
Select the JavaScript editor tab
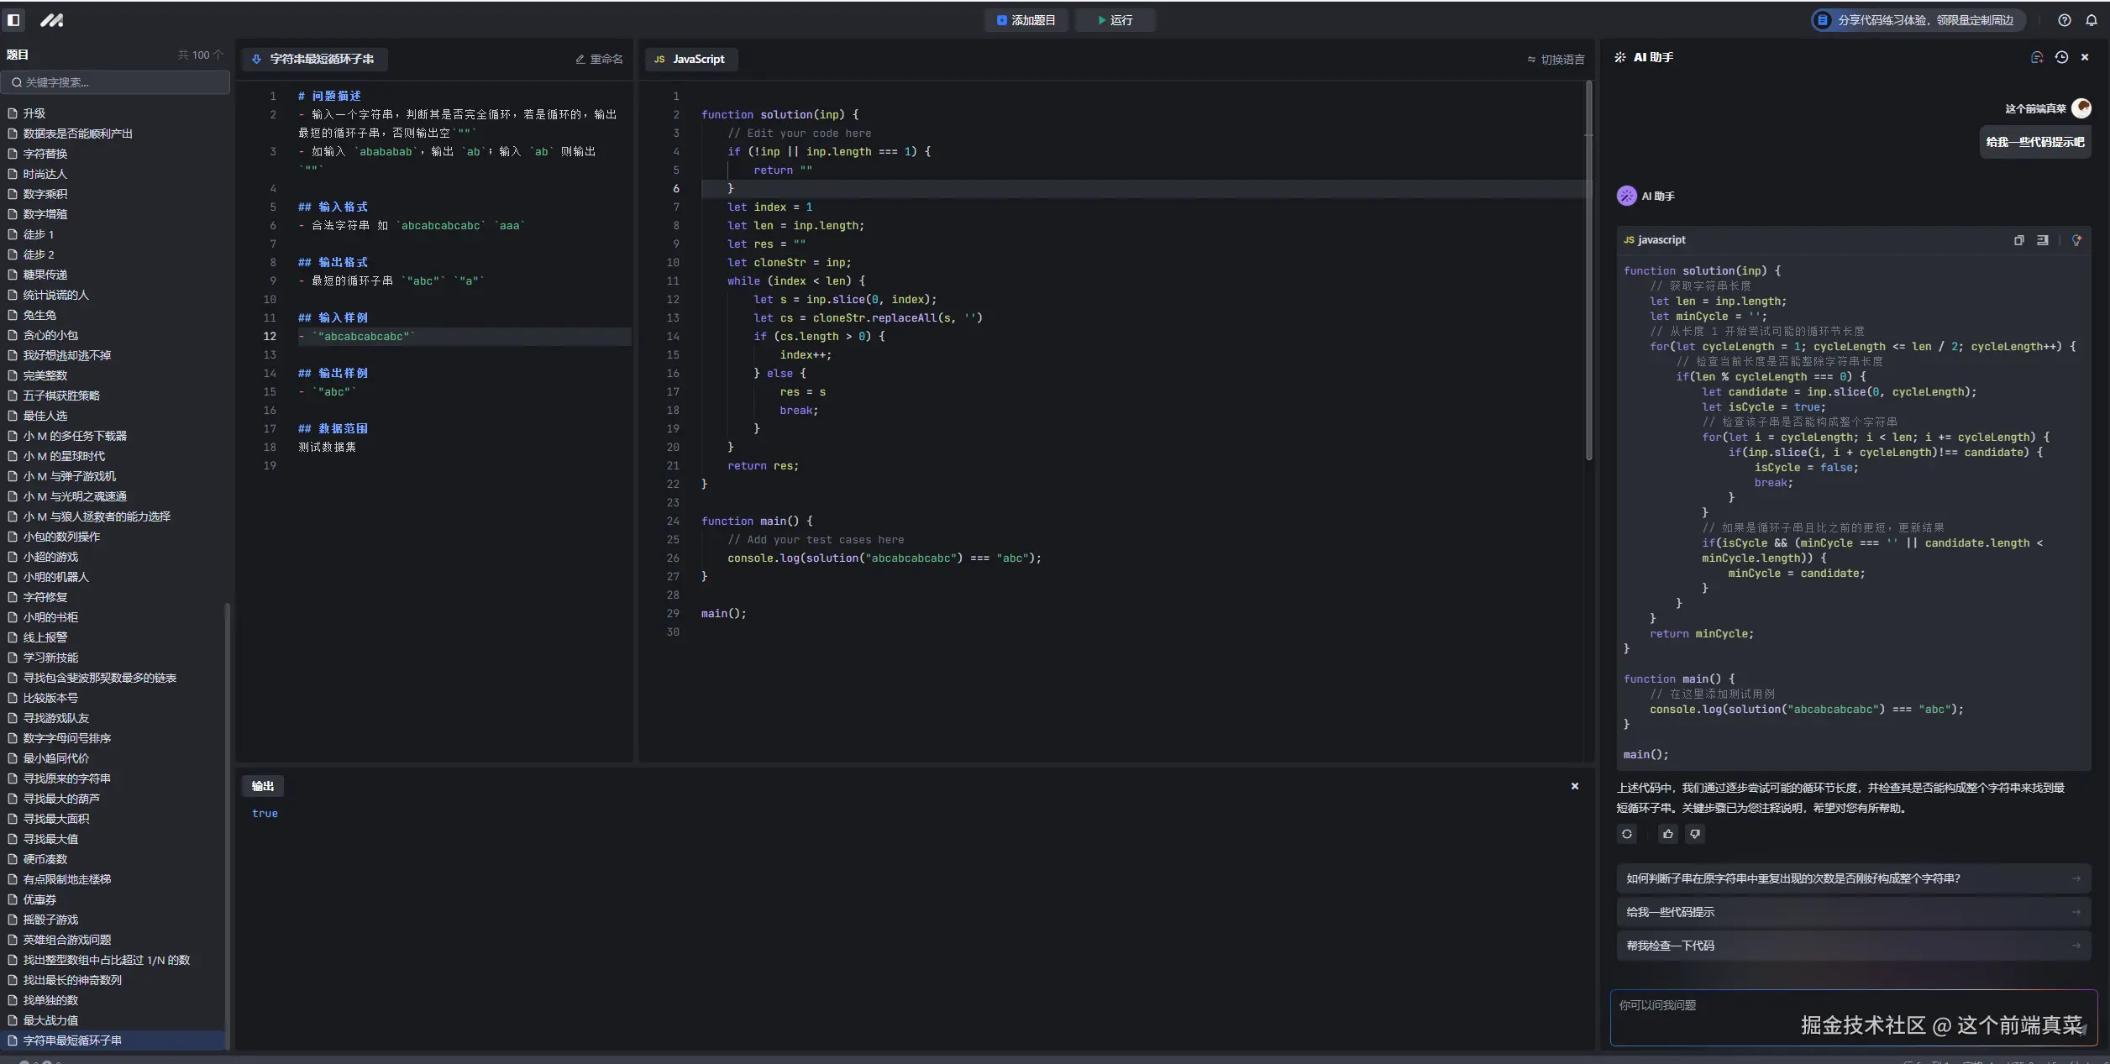click(690, 59)
